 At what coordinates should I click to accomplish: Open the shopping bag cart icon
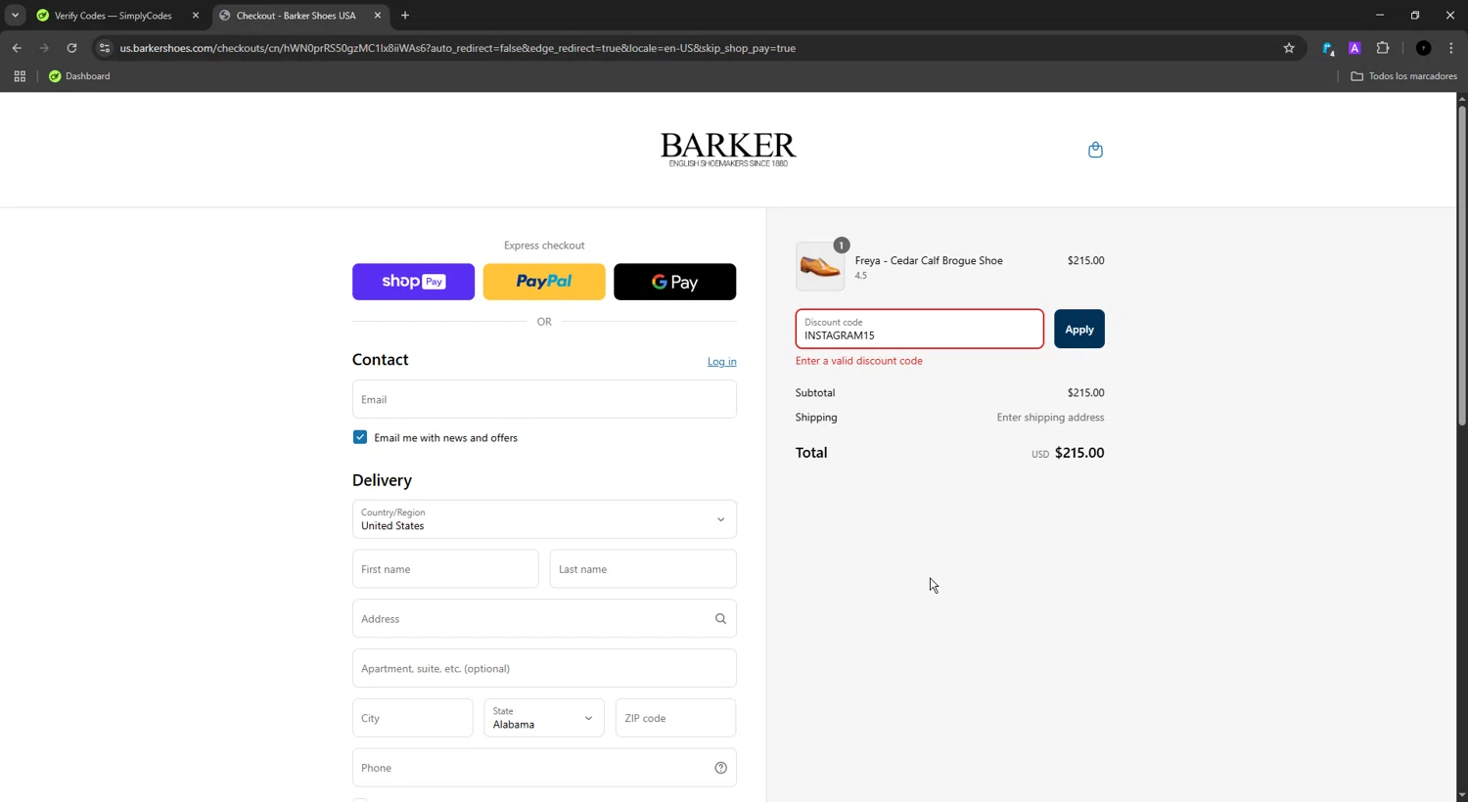[1095, 150]
